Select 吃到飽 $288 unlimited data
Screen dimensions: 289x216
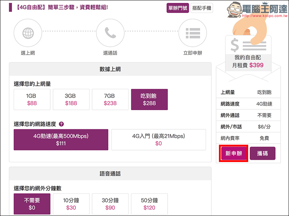149,100
